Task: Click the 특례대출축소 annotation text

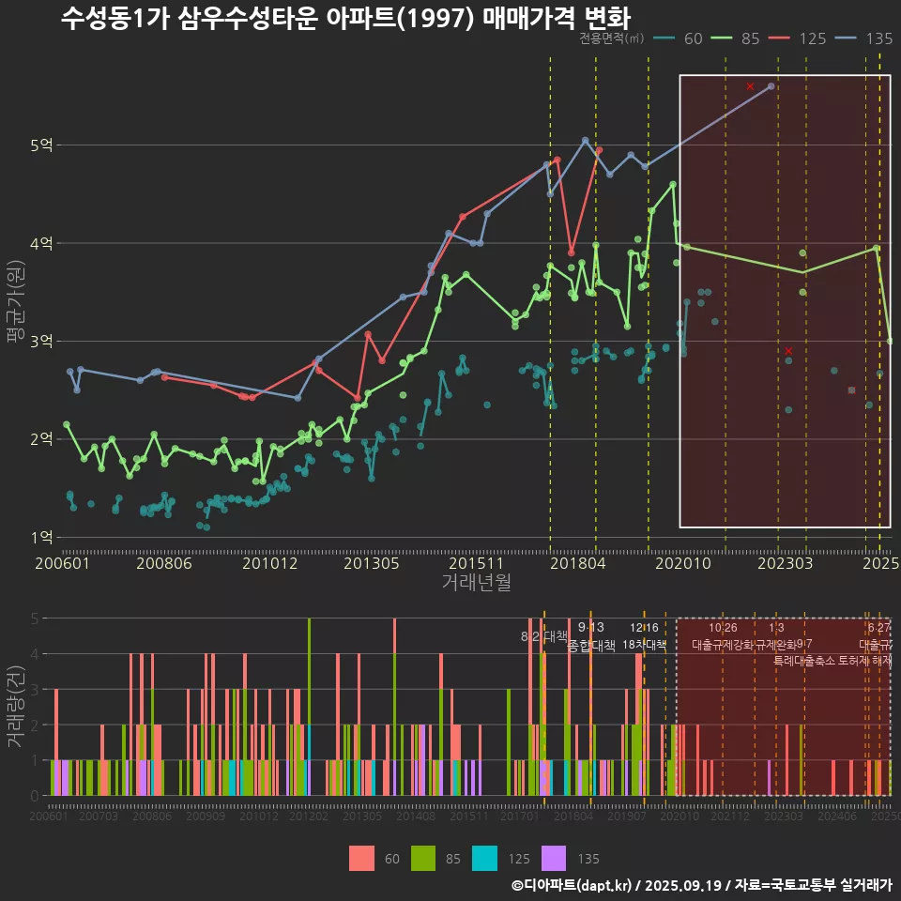Action: (x=805, y=661)
